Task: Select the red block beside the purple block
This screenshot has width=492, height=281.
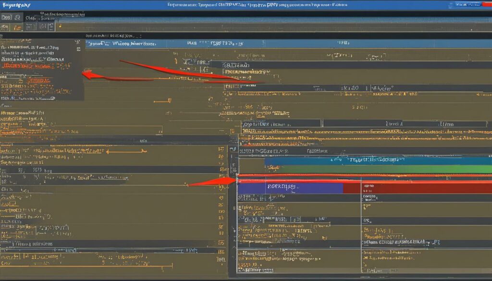Action: point(417,188)
